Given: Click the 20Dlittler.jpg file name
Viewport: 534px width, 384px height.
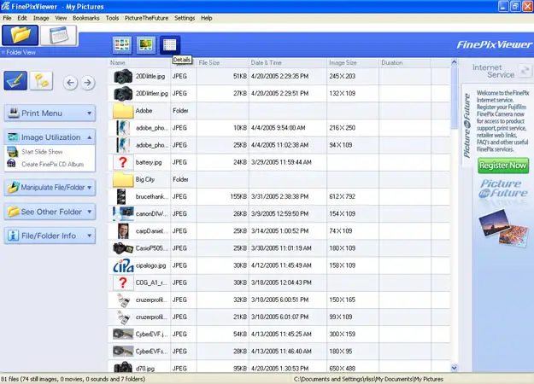Looking at the screenshot, I should [x=152, y=93].
